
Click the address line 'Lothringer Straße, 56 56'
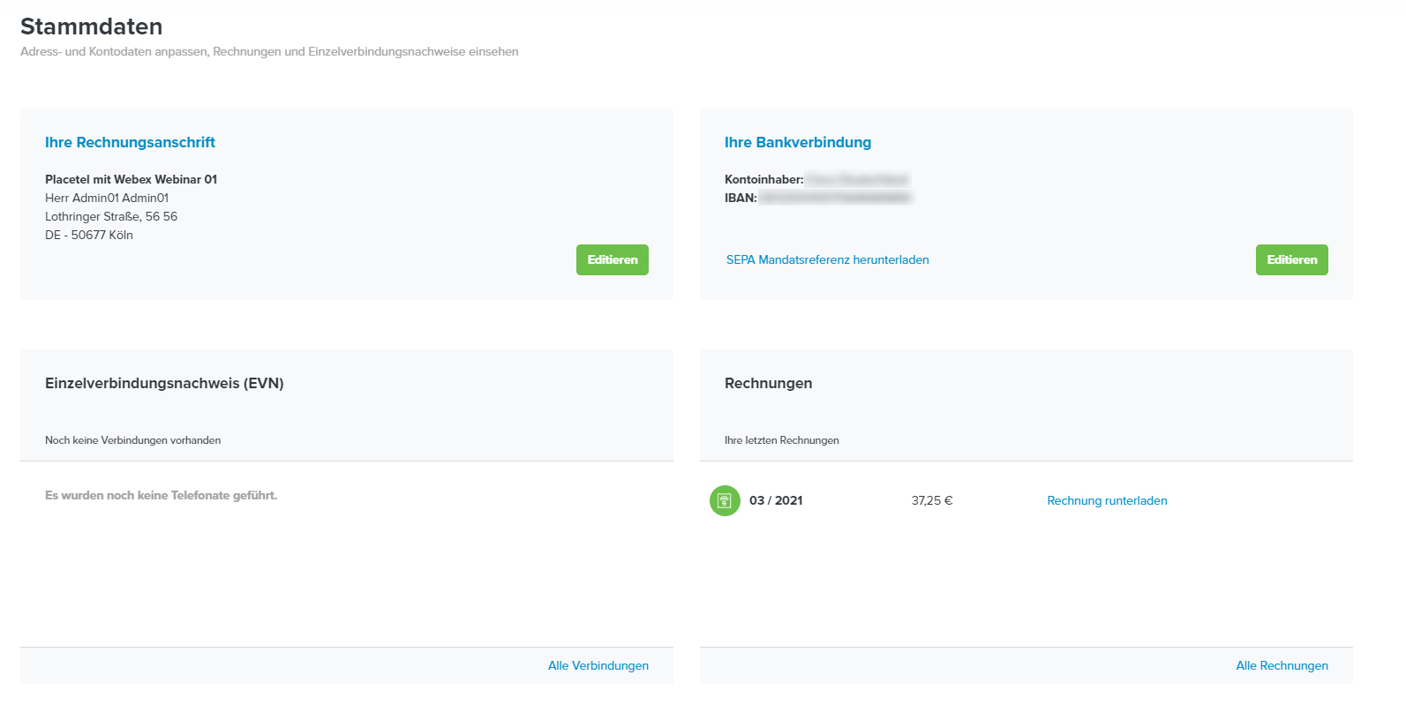pyautogui.click(x=111, y=216)
